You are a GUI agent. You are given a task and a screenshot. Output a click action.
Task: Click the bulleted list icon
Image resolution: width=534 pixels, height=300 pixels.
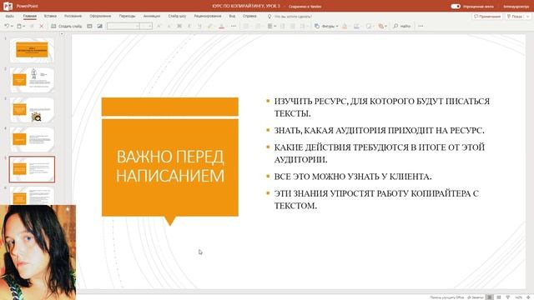point(245,26)
